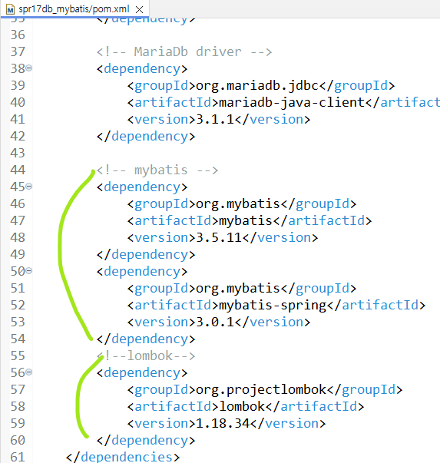This screenshot has width=440, height=463.
Task: Click version value 3.0.1
Action: 215,322
